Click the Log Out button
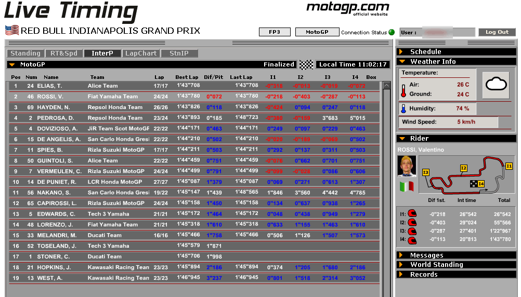The height and width of the screenshot is (297, 521). [x=497, y=32]
